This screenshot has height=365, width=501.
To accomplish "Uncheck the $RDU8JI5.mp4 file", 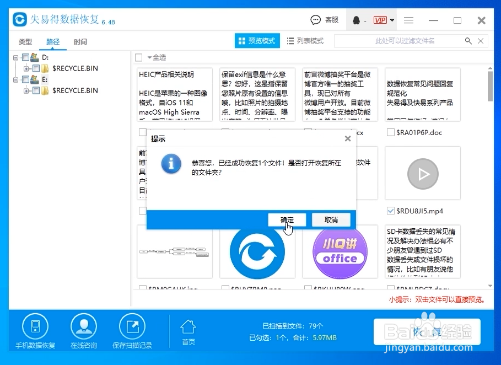I will point(390,211).
